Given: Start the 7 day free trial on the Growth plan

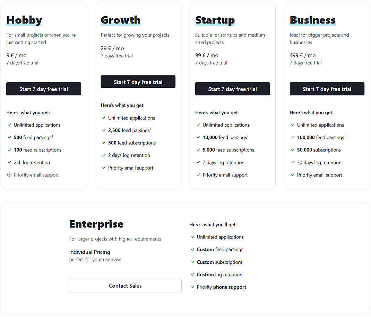Looking at the screenshot, I should pyautogui.click(x=138, y=82).
